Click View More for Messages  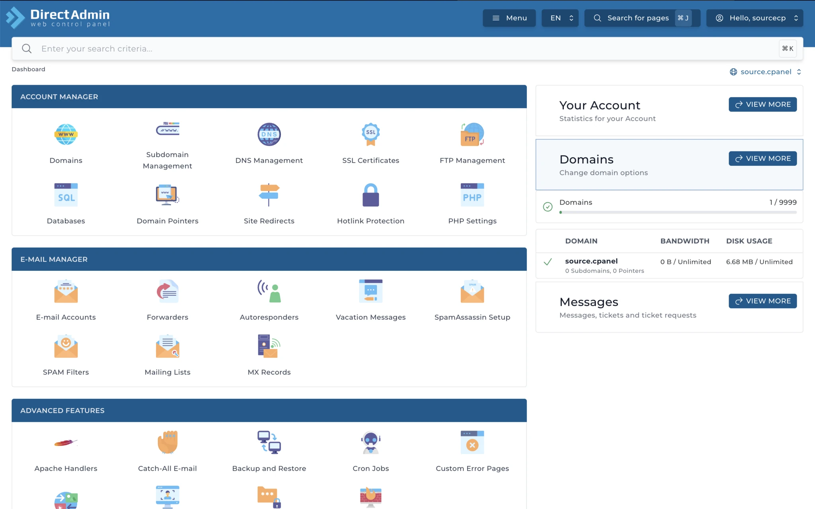pyautogui.click(x=762, y=301)
